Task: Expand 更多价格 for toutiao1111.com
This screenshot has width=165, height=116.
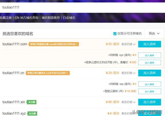Action: [128, 44]
